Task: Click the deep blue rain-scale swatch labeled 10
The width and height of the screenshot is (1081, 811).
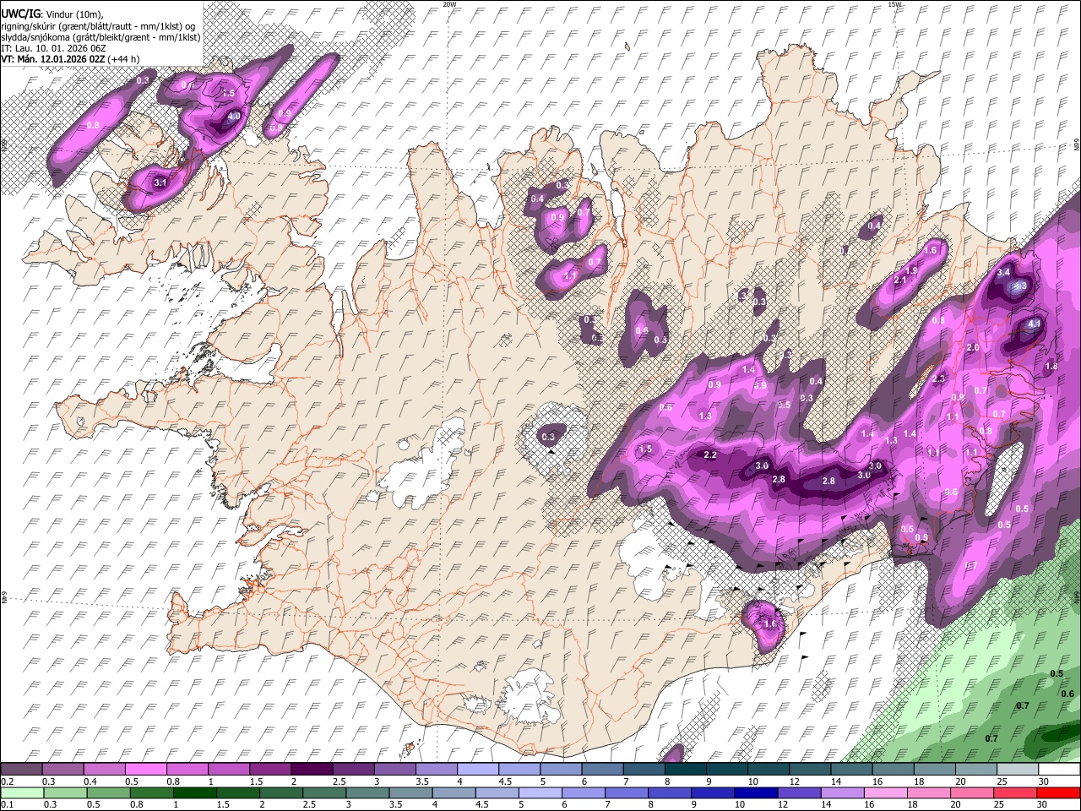Action: coord(756,792)
